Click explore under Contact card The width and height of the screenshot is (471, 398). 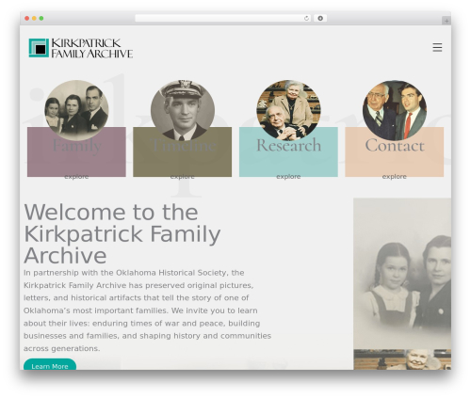[394, 177]
